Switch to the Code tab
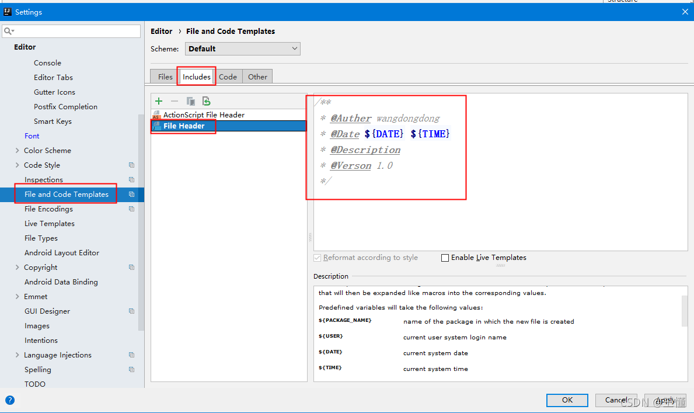694x413 pixels. pyautogui.click(x=228, y=77)
